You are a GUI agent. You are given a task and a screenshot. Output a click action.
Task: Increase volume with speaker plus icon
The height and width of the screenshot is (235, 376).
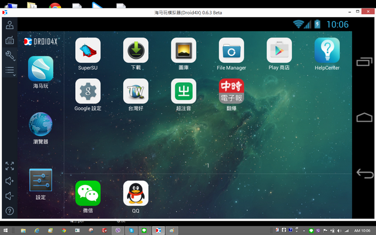(x=9, y=181)
